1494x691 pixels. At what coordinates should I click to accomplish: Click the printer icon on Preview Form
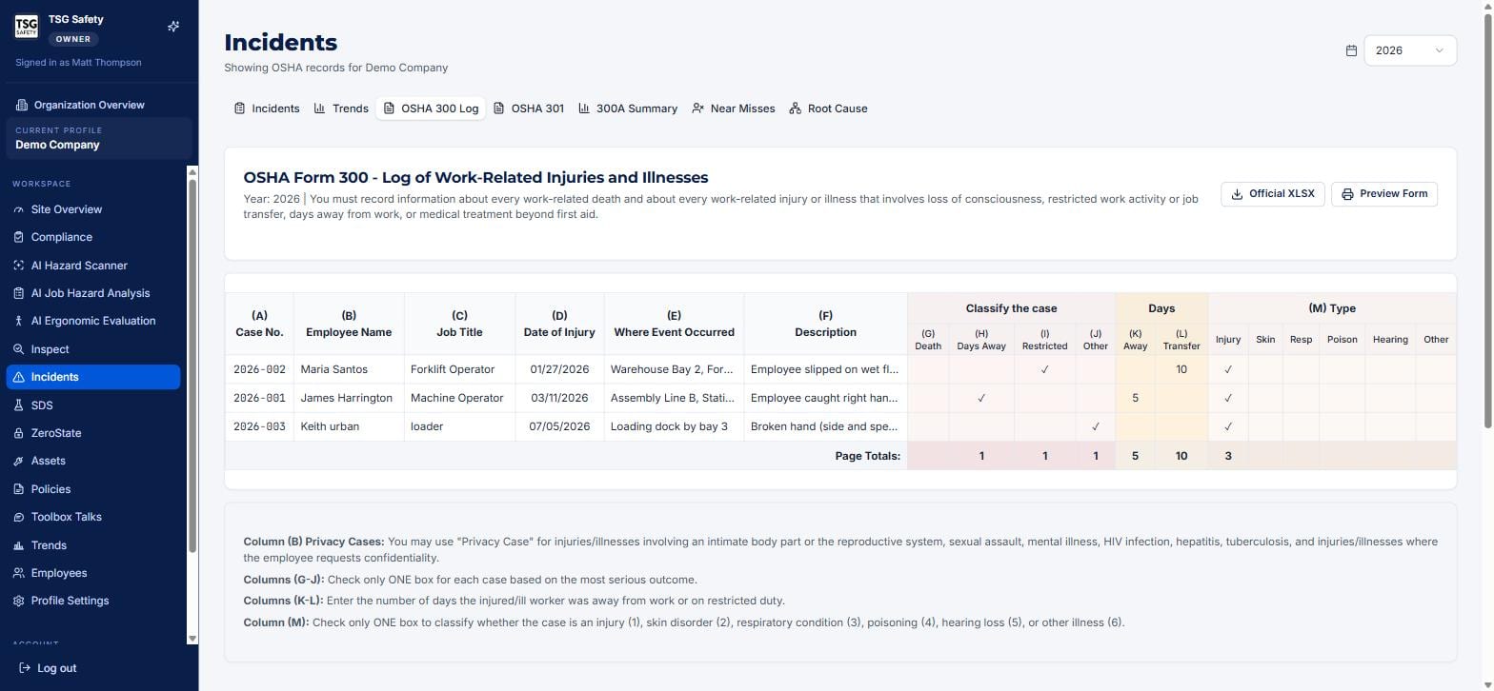tap(1347, 194)
